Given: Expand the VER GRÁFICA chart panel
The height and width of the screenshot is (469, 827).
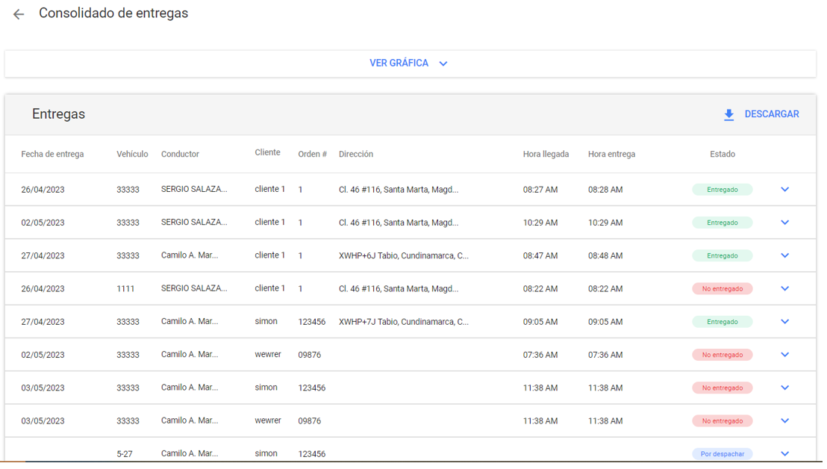Looking at the screenshot, I should (399, 63).
